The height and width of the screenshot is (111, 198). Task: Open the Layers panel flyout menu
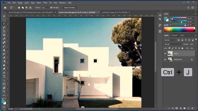196,35
